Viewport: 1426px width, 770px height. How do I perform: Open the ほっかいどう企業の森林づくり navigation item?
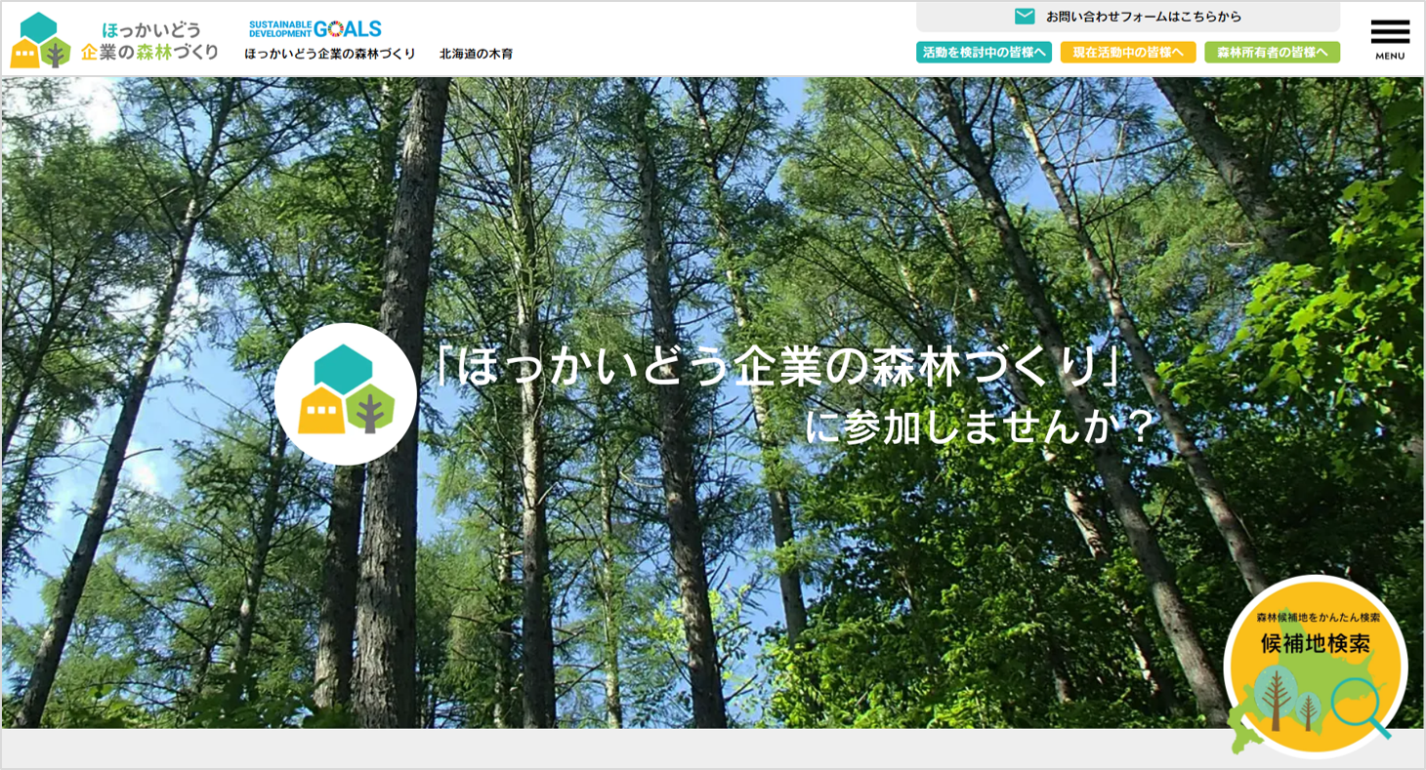point(328,54)
